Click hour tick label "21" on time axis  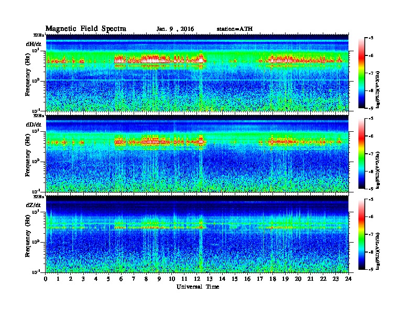[310, 279]
